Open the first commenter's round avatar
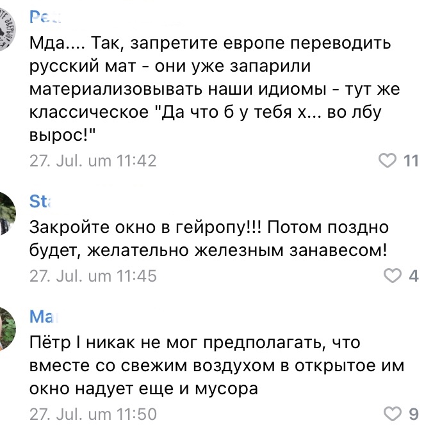The width and height of the screenshot is (433, 441). (x=6, y=29)
